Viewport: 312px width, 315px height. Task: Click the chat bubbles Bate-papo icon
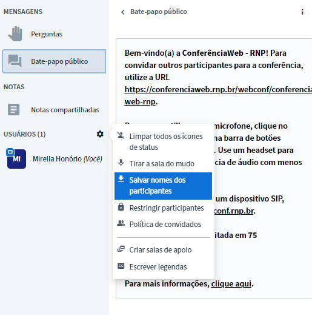15,61
